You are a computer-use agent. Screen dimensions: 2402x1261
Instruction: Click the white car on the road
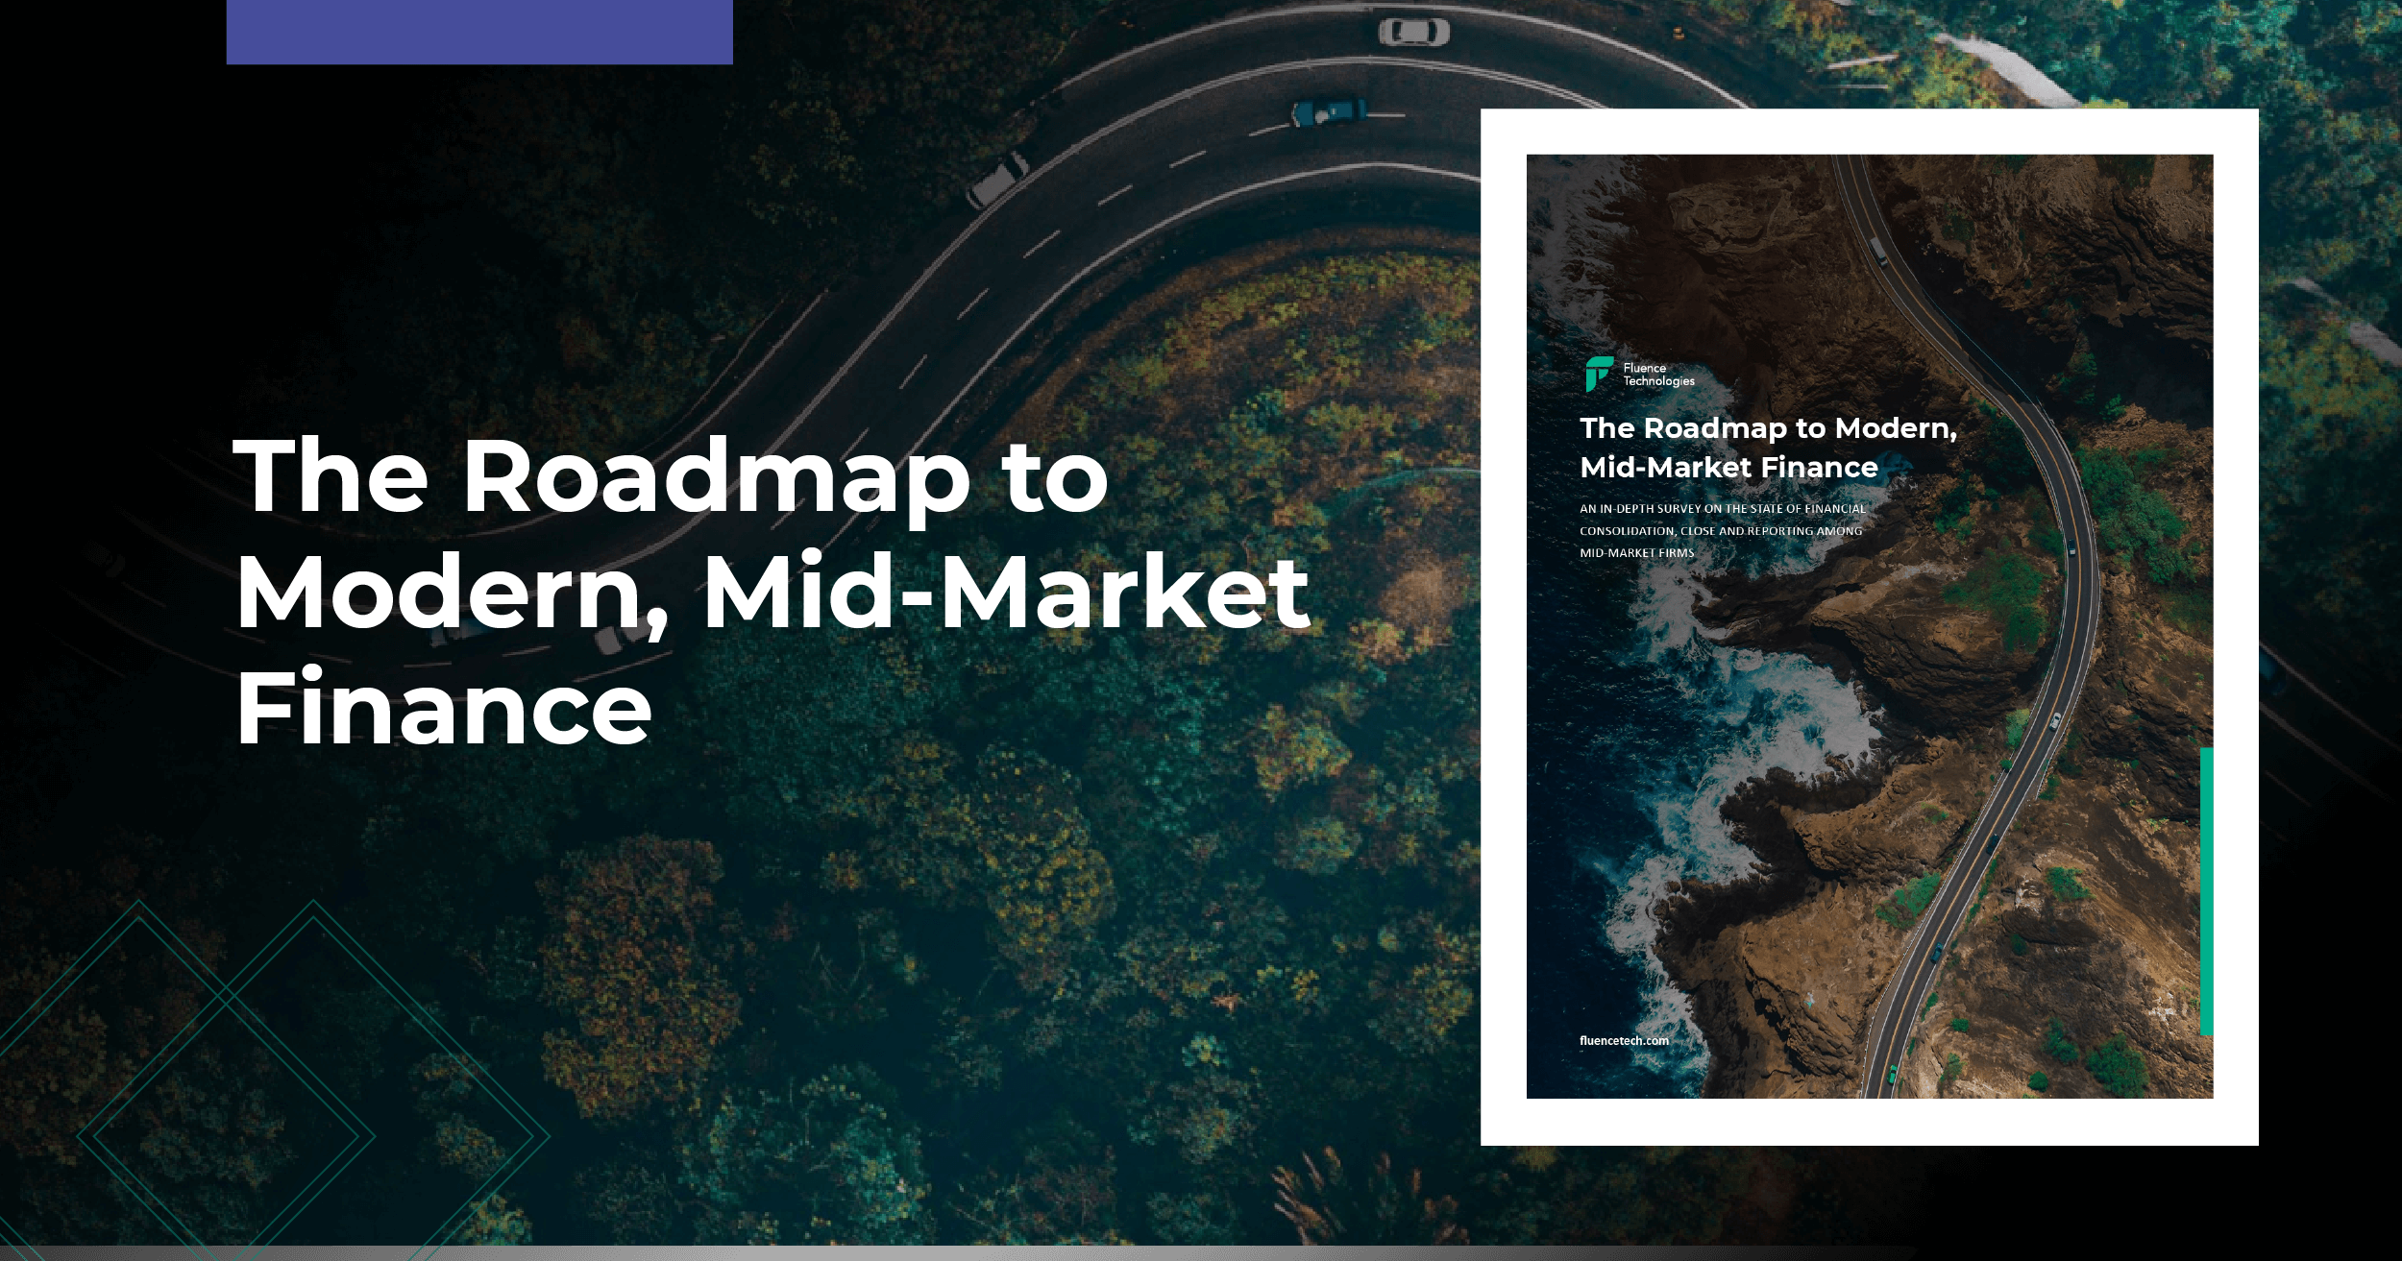click(1413, 33)
